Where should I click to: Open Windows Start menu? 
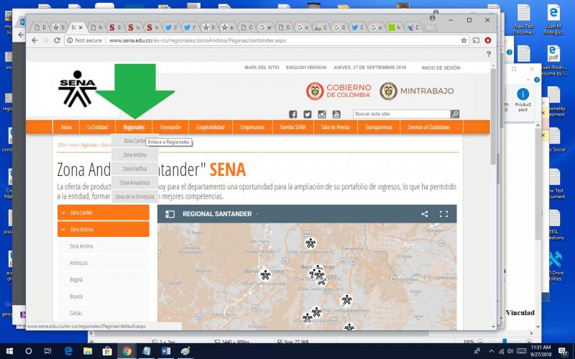click(x=9, y=351)
